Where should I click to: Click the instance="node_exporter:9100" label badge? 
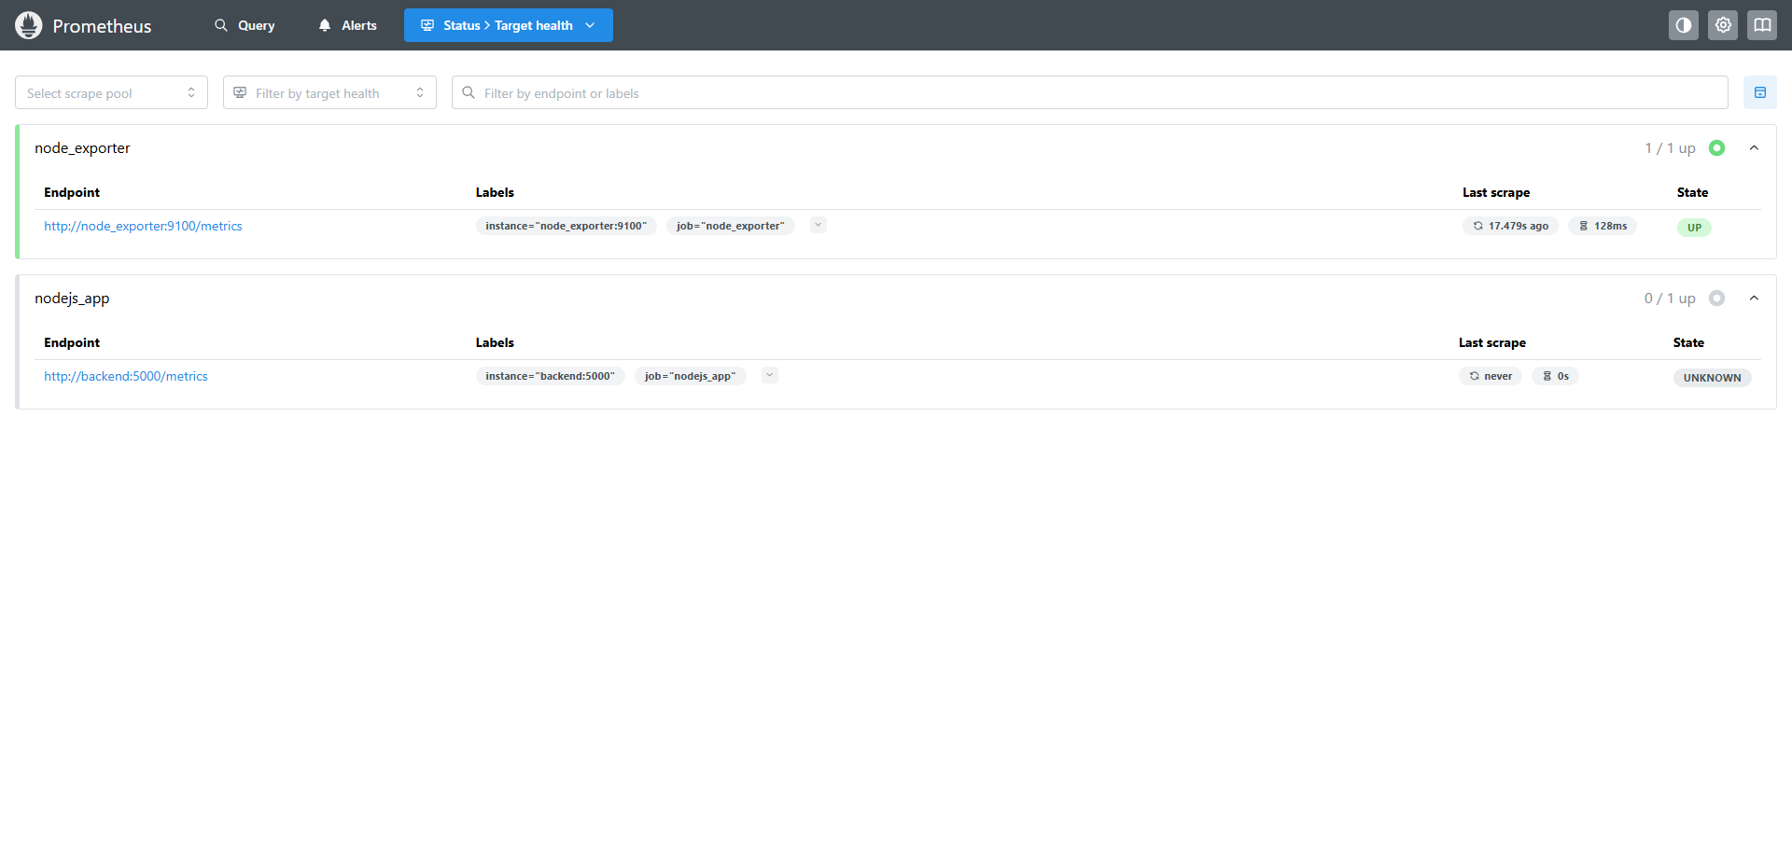[567, 226]
